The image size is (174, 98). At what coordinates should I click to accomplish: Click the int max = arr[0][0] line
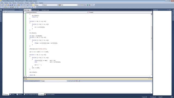(36, 36)
